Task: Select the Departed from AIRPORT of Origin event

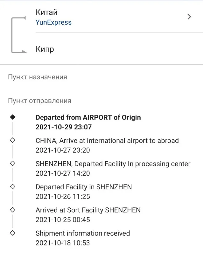Action: pos(88,117)
